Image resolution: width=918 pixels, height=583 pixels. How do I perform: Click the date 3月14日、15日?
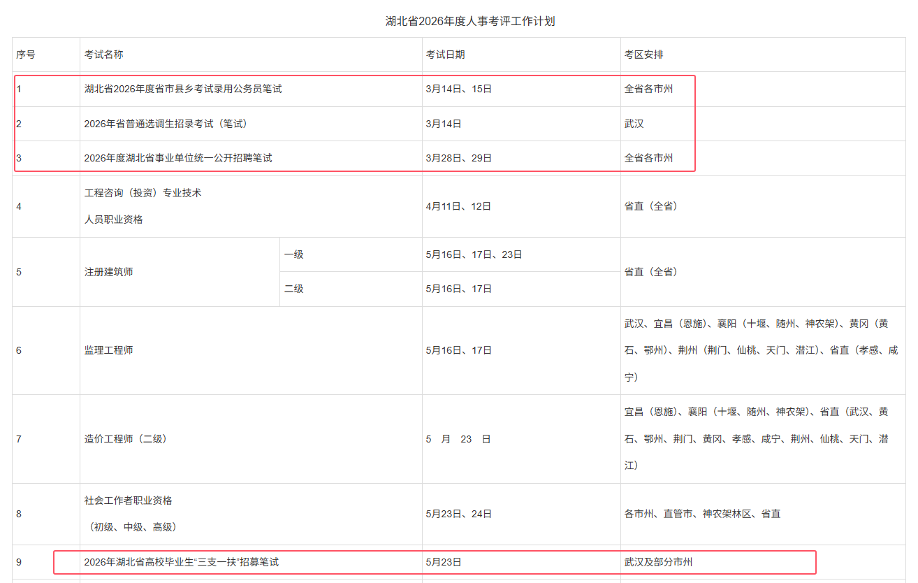pyautogui.click(x=458, y=89)
